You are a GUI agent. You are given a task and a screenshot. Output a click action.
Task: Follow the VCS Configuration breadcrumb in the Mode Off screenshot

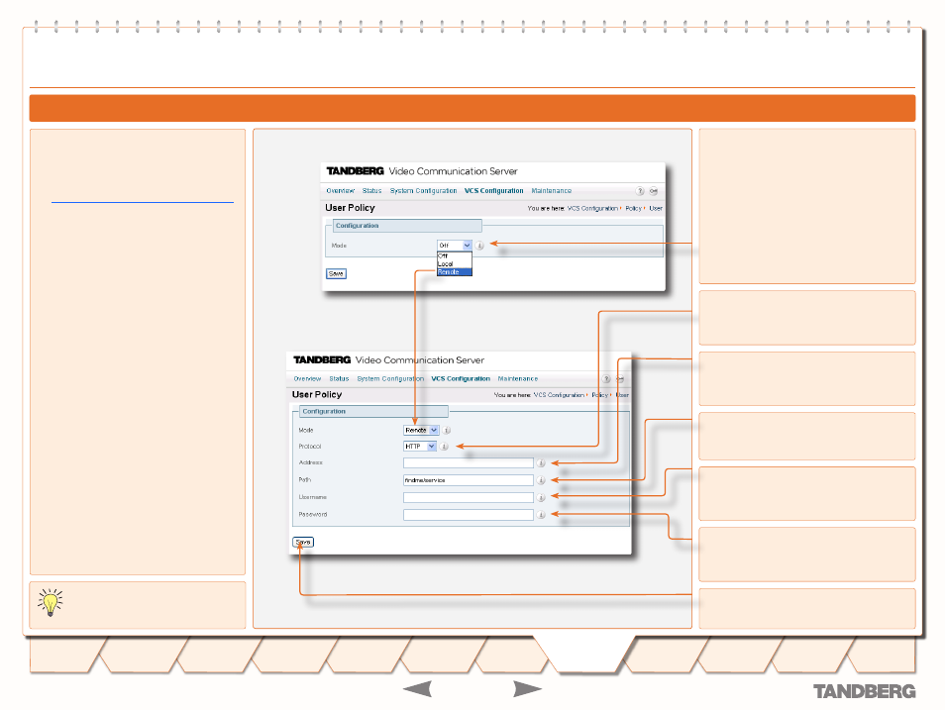[x=592, y=209]
